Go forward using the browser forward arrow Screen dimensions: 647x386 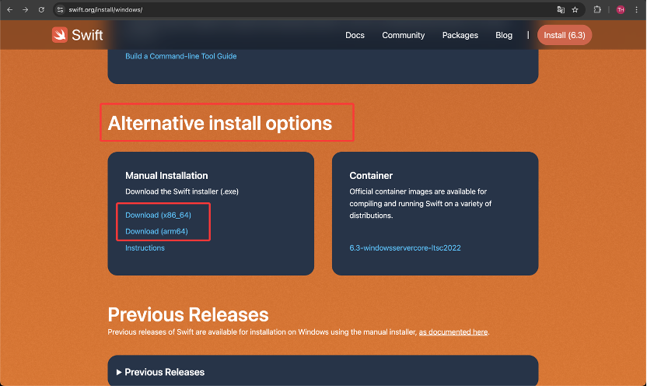click(26, 9)
